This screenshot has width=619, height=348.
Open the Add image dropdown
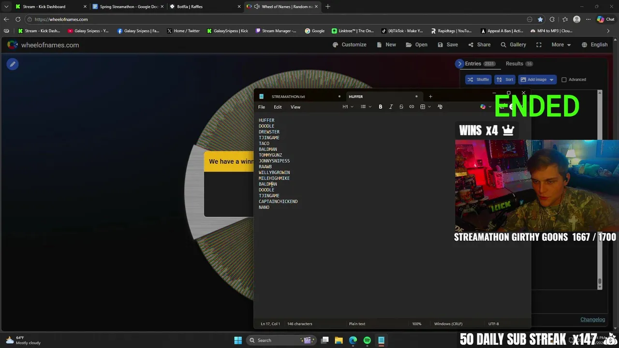[537, 79]
